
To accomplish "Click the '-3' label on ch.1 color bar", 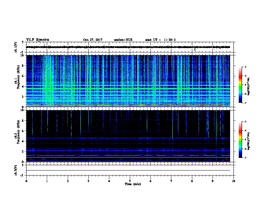I will point(245,67).
